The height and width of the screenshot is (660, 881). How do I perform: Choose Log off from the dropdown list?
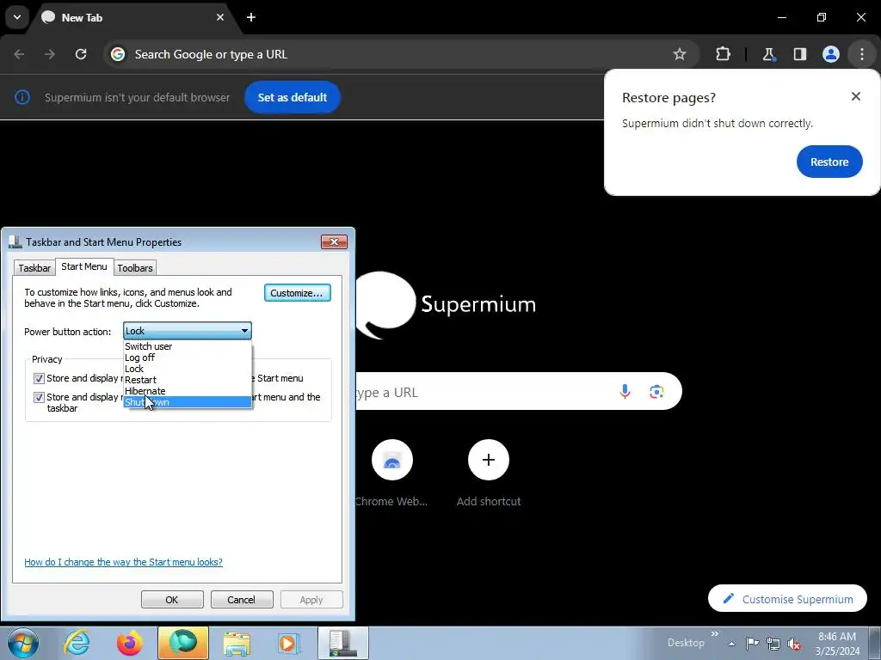(188, 357)
